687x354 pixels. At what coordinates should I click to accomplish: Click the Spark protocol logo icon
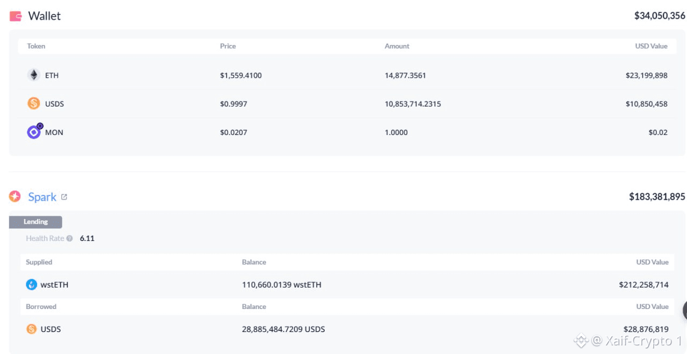pyautogui.click(x=15, y=197)
